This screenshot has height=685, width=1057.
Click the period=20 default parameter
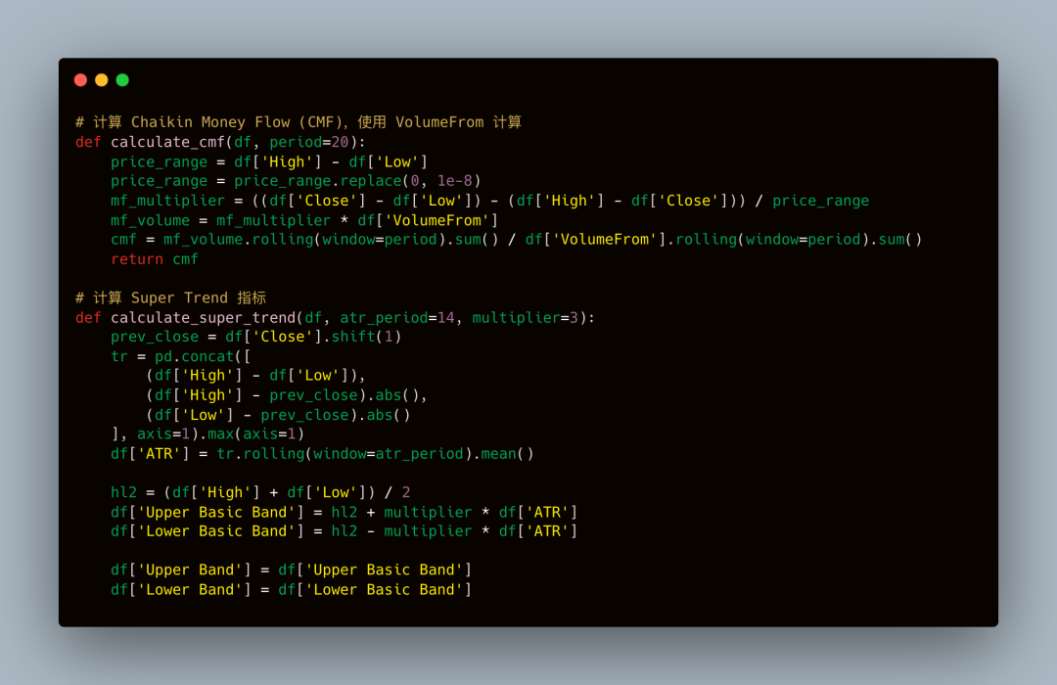(308, 142)
